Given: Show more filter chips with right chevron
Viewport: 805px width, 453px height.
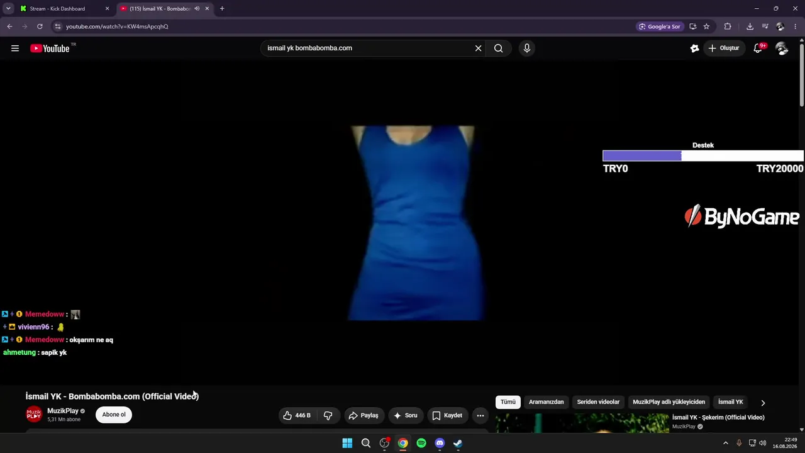Looking at the screenshot, I should pos(763,403).
